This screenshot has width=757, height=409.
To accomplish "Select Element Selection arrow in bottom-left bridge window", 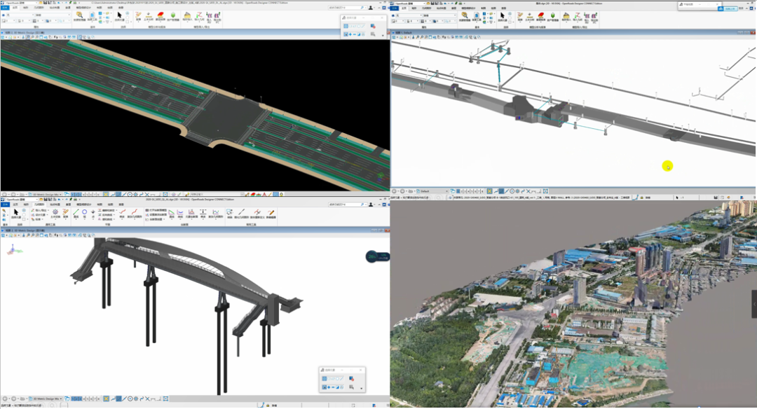I will [16, 212].
